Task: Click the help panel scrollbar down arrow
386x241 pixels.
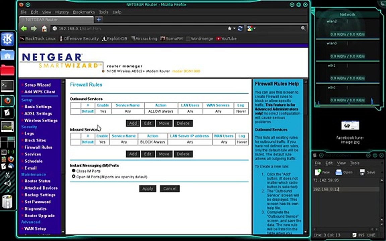Action: (x=306, y=232)
